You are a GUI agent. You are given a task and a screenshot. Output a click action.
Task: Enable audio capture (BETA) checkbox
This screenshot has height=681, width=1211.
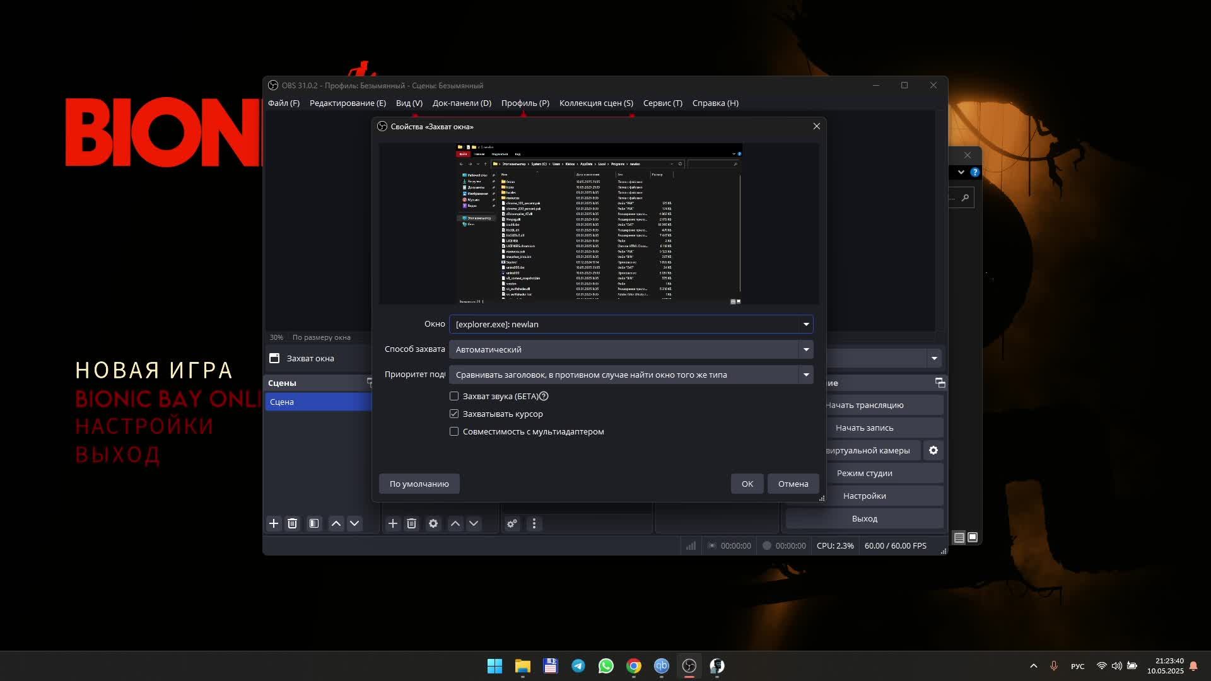(x=454, y=396)
